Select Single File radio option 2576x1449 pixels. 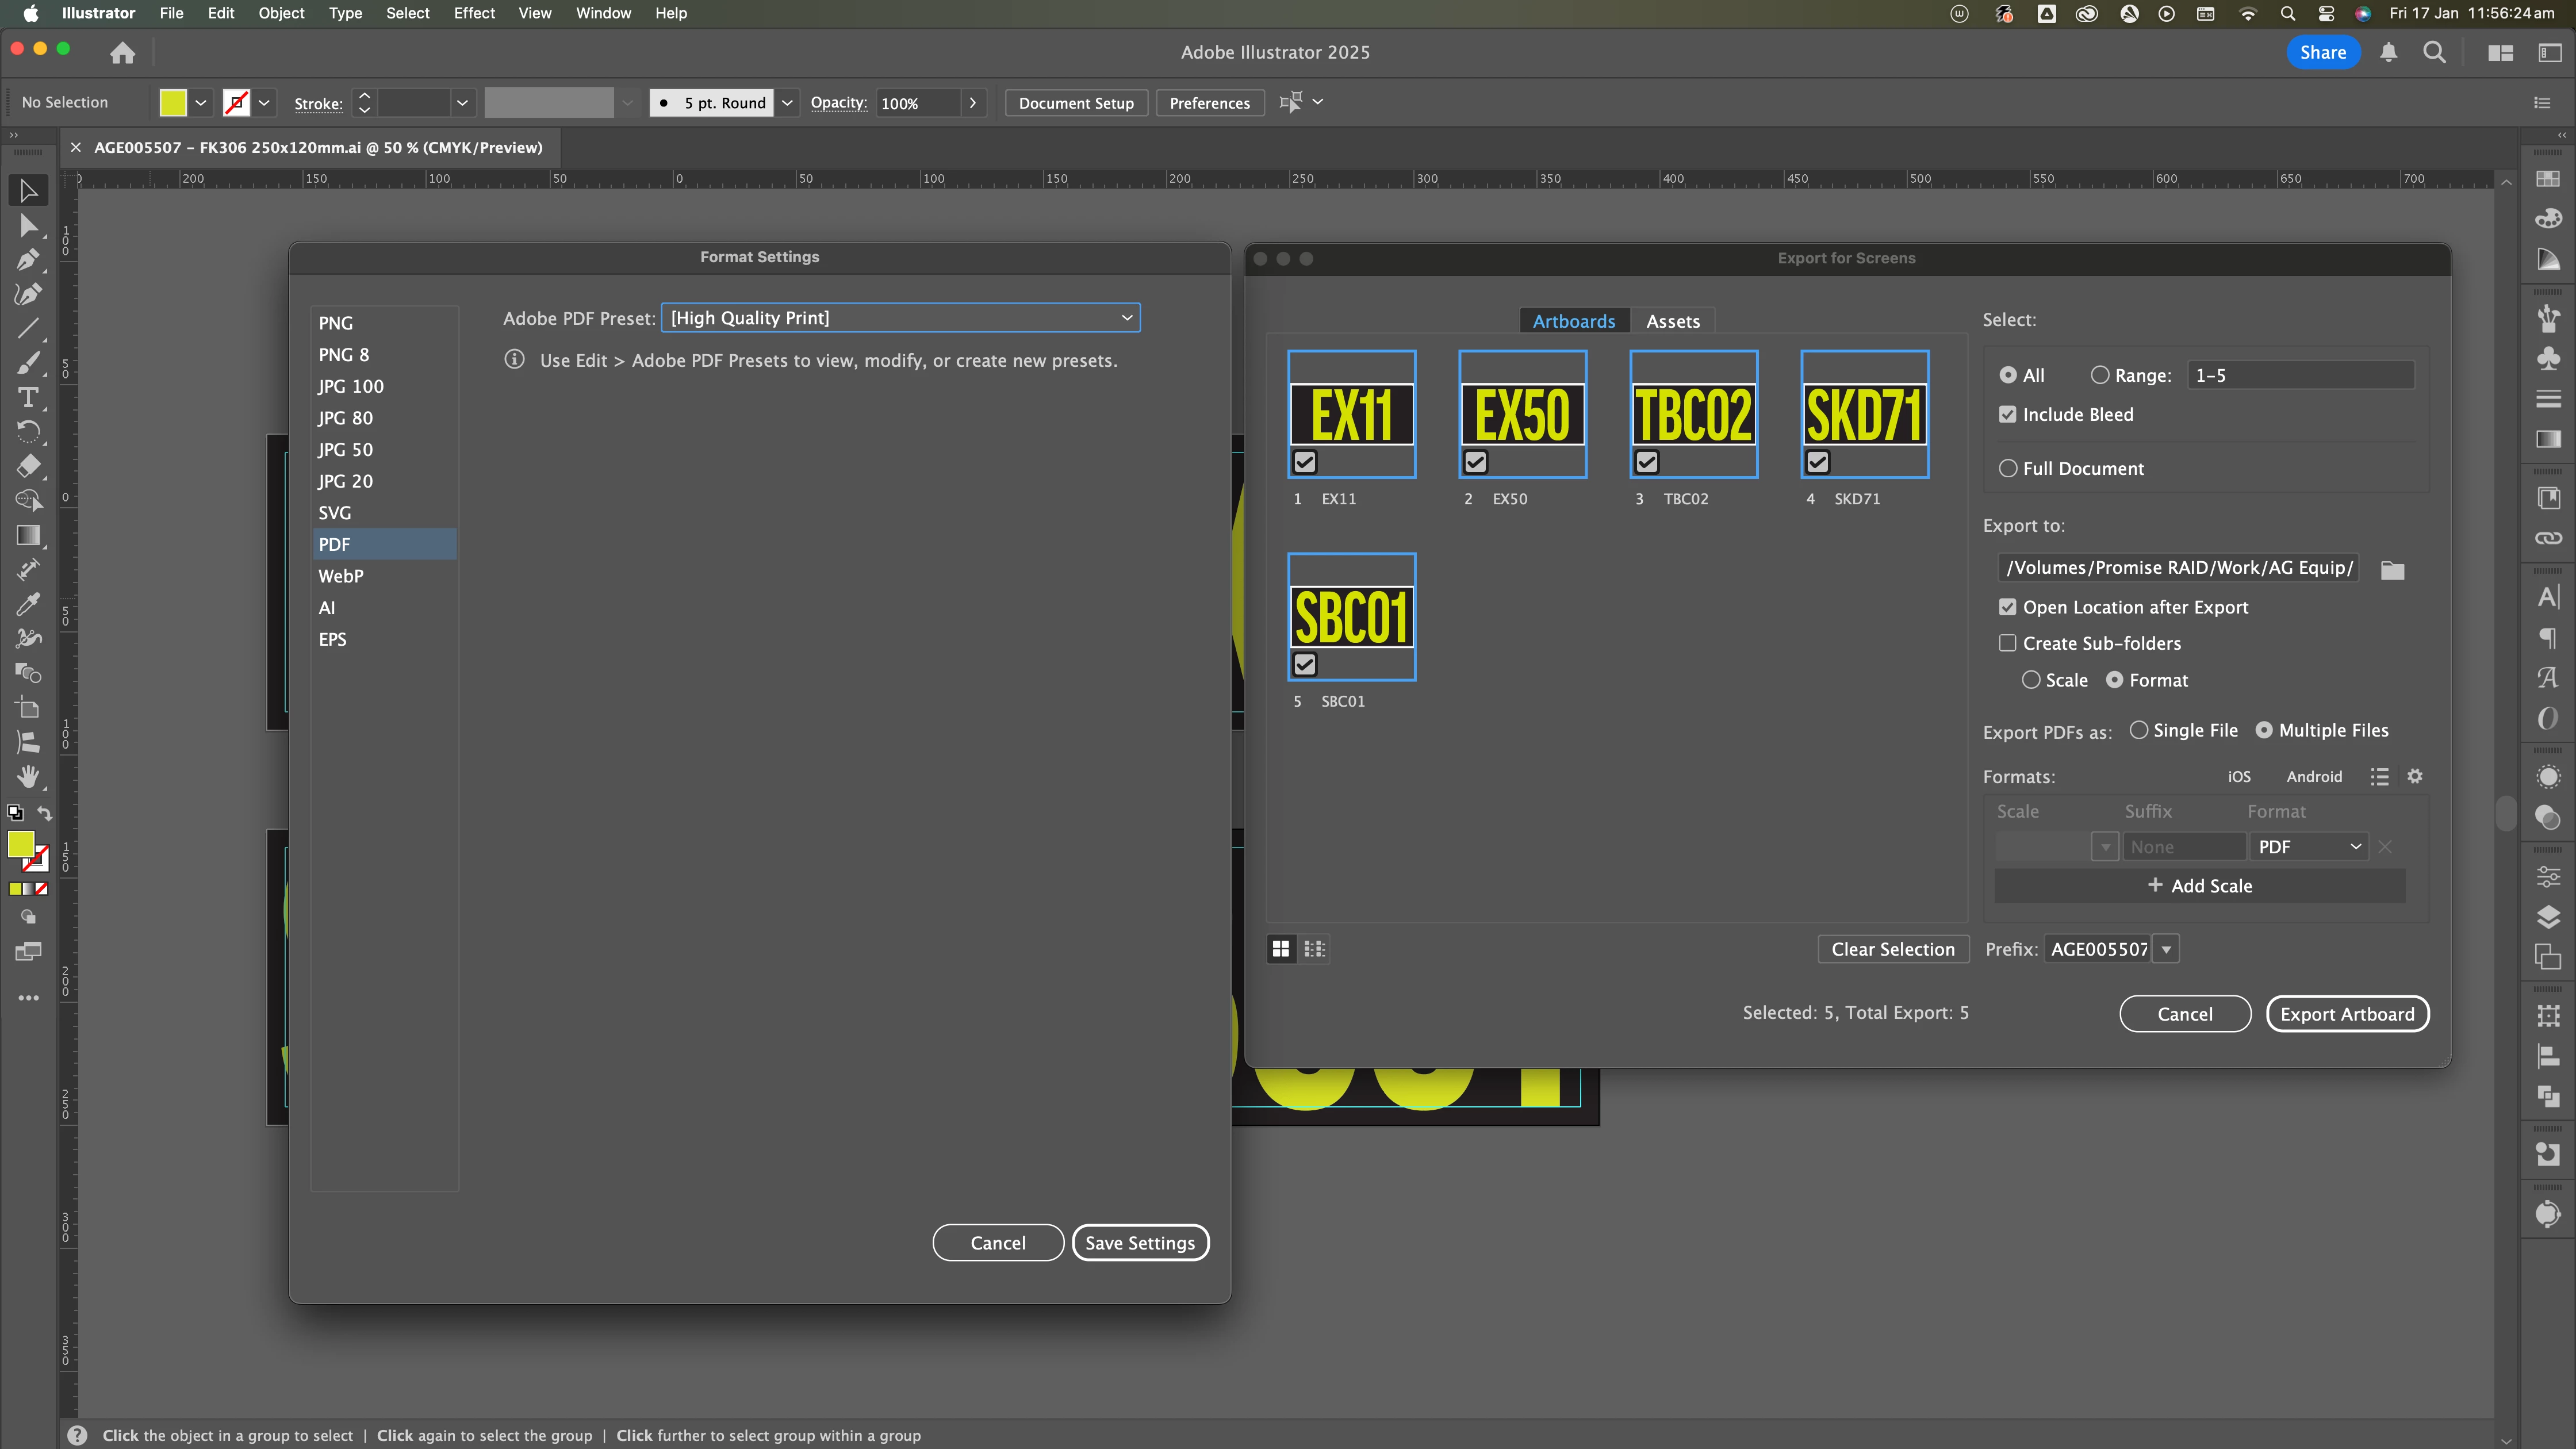pos(2139,730)
